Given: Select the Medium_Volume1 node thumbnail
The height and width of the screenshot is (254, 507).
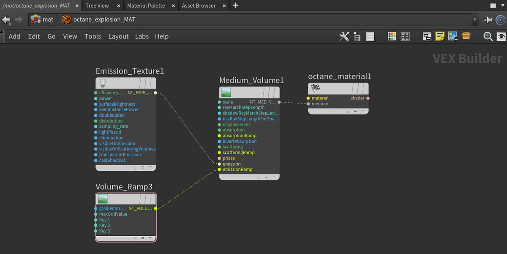Looking at the screenshot, I should [x=226, y=93].
